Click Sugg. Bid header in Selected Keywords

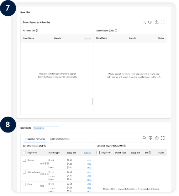tap(135, 152)
